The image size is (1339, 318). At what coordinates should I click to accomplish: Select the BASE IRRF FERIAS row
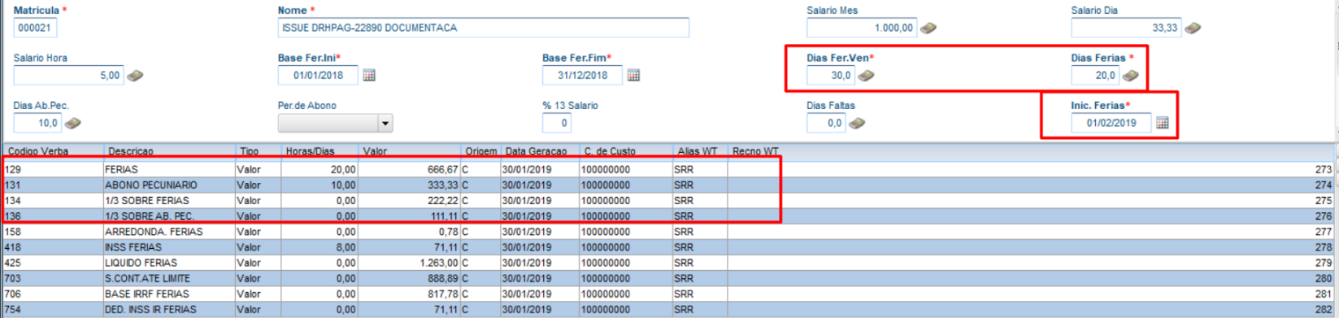point(669,294)
